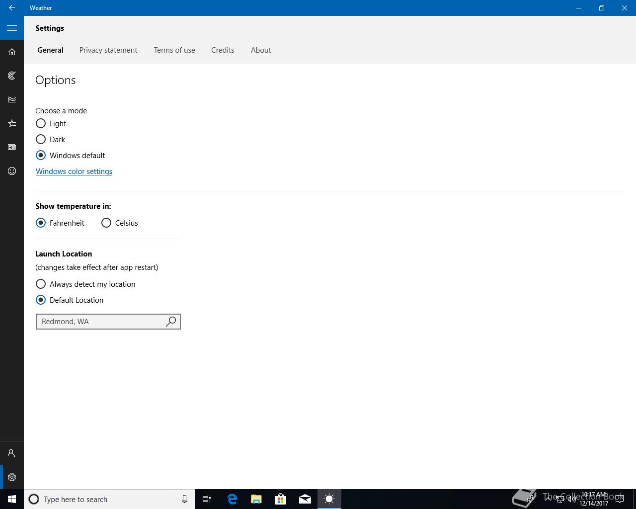Select the Light mode radio button
The height and width of the screenshot is (509, 636).
pos(41,124)
